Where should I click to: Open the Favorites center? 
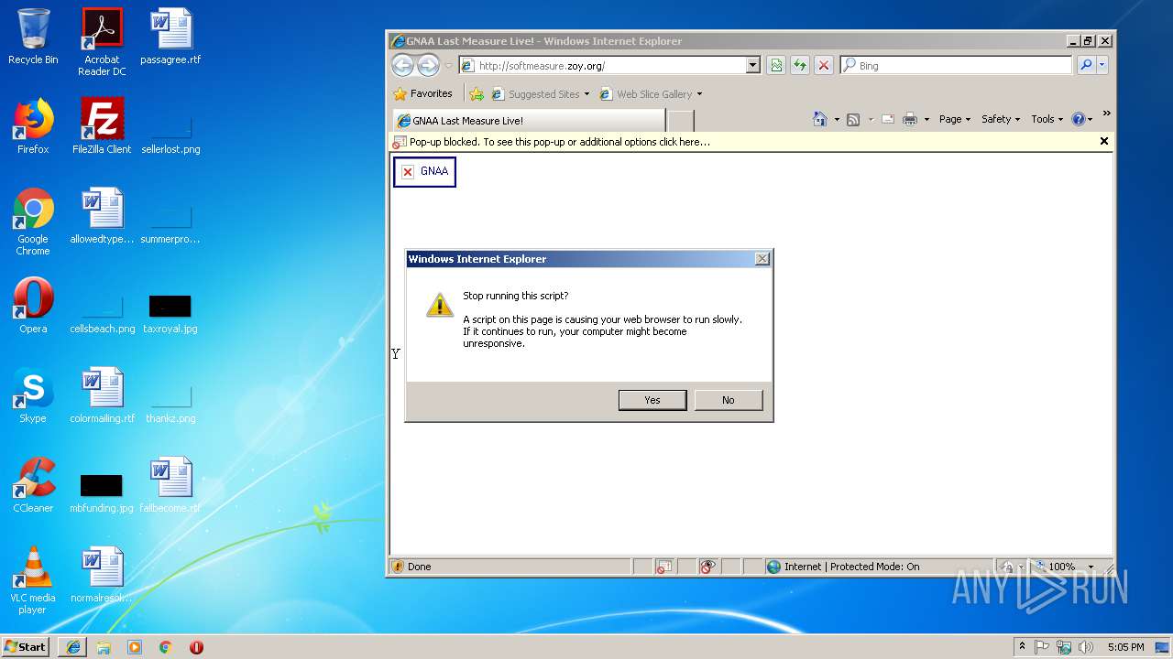point(422,93)
